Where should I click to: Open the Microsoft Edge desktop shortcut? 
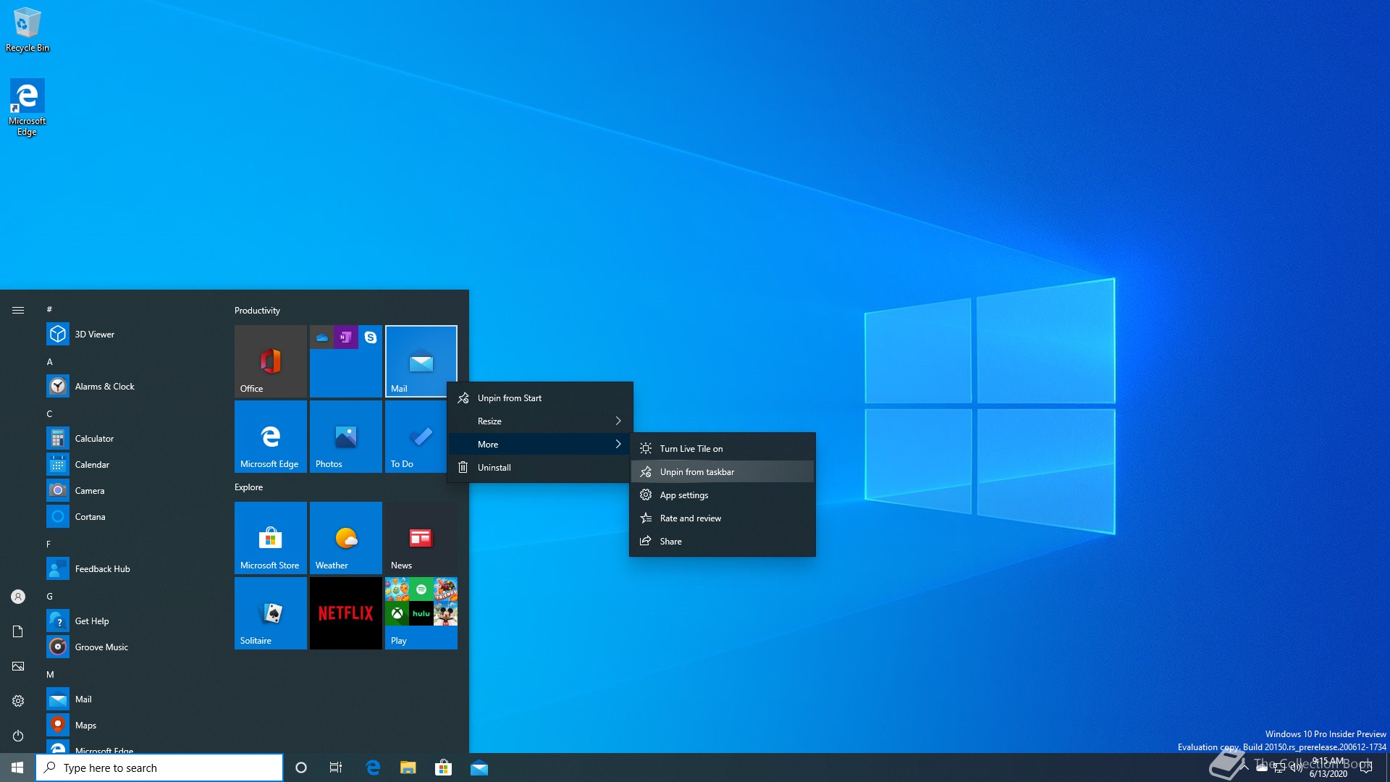pyautogui.click(x=27, y=107)
